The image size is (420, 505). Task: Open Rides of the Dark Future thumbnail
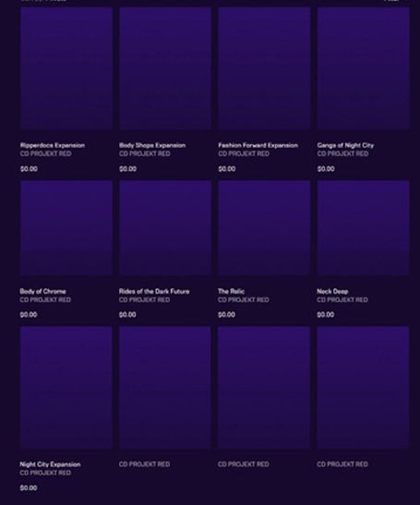click(165, 228)
